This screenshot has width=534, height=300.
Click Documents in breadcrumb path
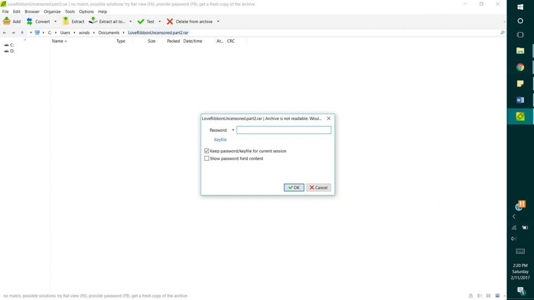coord(109,33)
